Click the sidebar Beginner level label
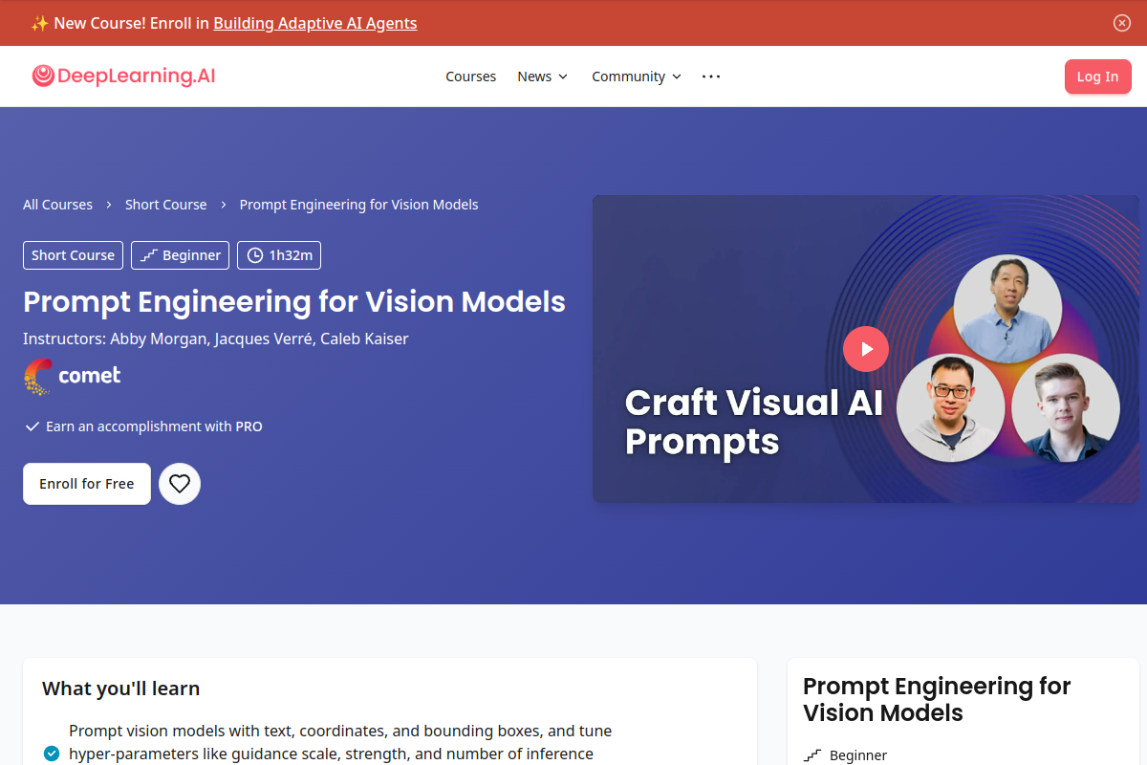The height and width of the screenshot is (765, 1147). click(858, 755)
